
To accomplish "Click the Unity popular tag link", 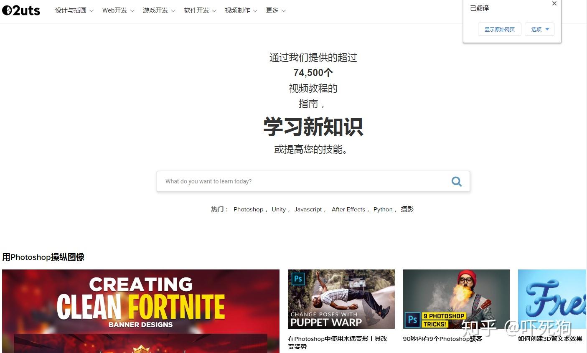I will (279, 209).
